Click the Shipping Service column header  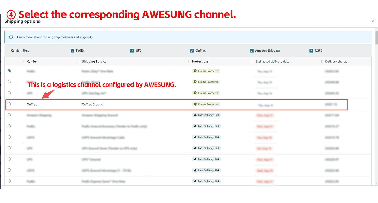point(94,61)
